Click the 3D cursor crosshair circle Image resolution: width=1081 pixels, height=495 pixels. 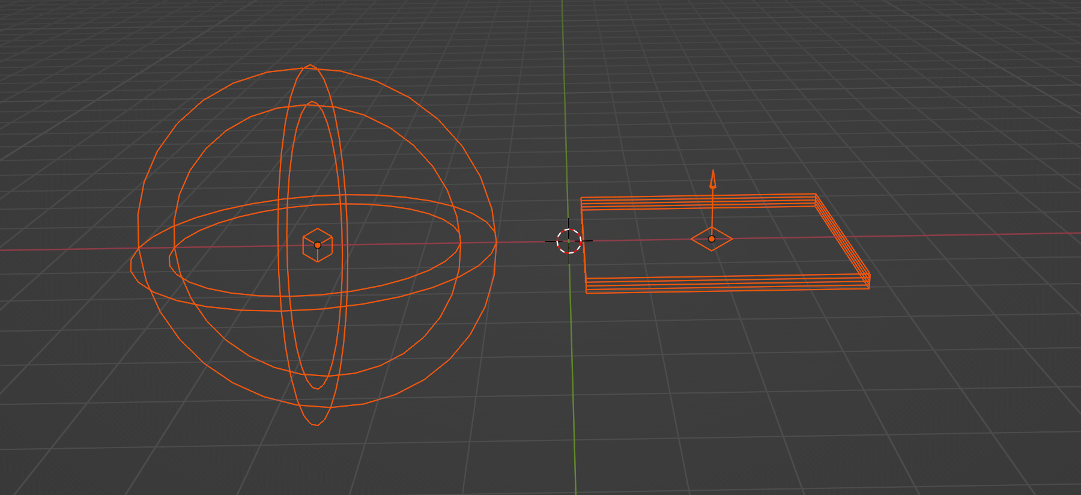[x=569, y=241]
